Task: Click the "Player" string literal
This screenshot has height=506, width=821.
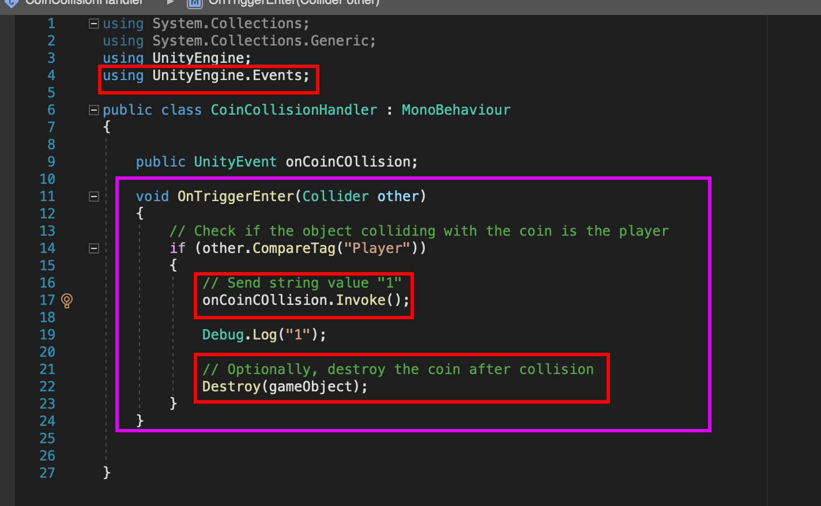Action: pyautogui.click(x=377, y=248)
